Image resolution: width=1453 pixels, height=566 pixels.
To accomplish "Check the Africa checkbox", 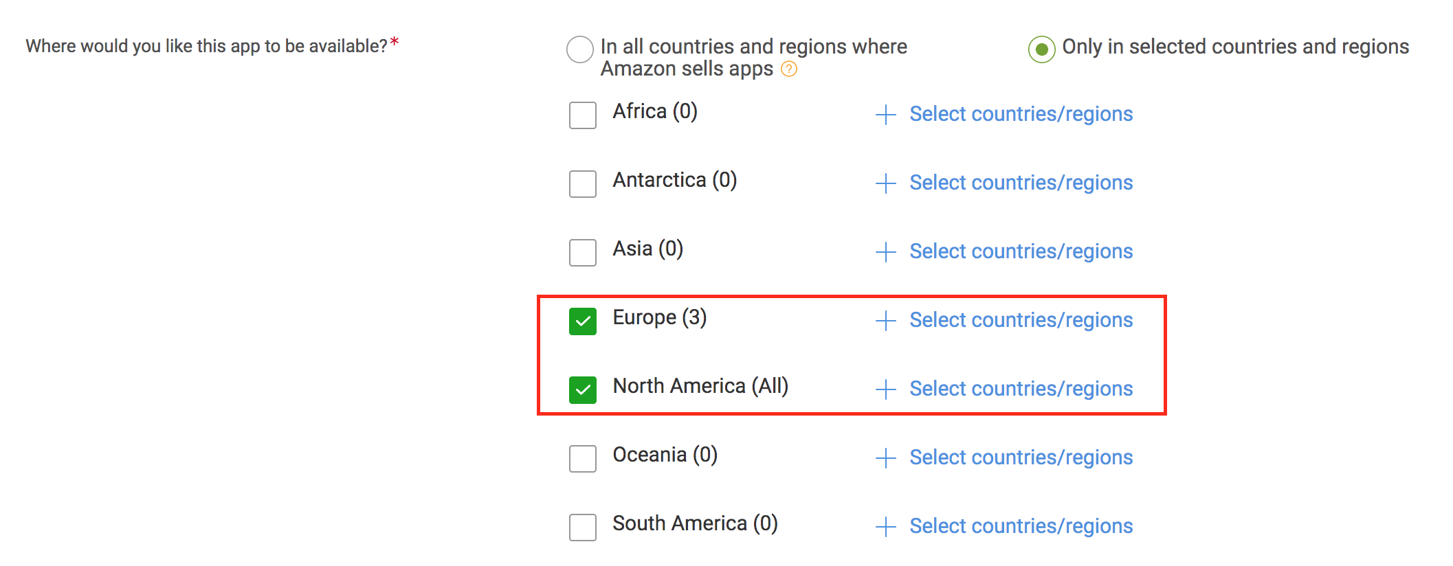I will pos(583,115).
